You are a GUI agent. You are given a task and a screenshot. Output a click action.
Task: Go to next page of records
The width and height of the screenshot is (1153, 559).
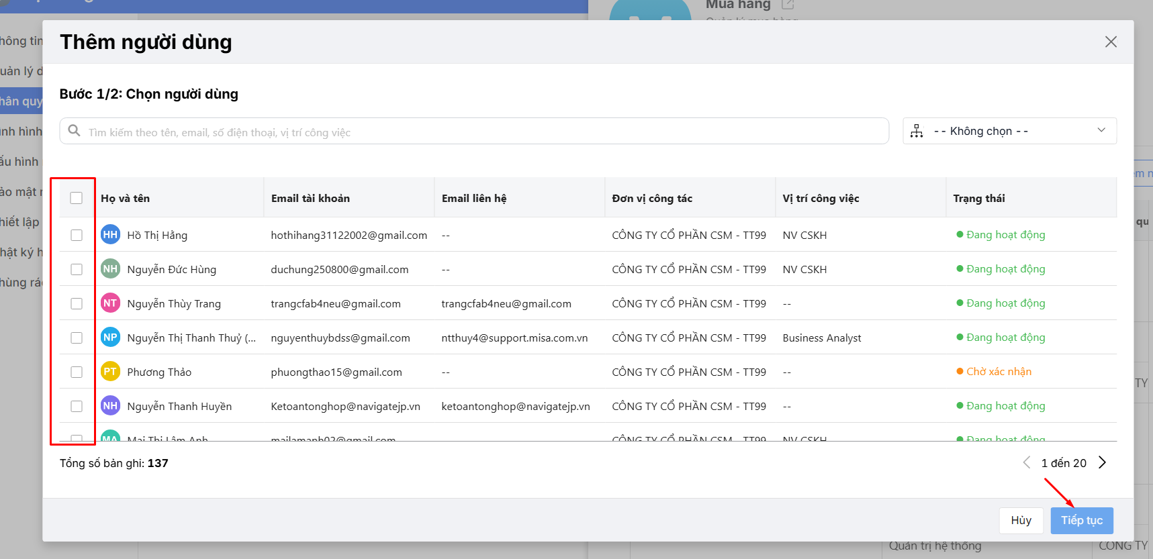point(1102,462)
